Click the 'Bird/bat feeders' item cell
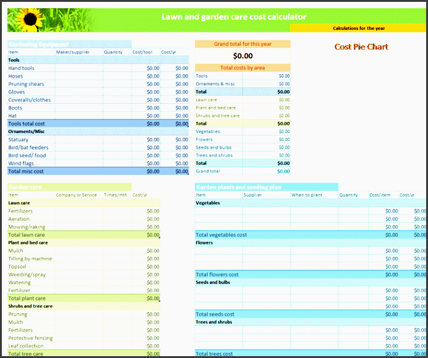 [x=28, y=147]
